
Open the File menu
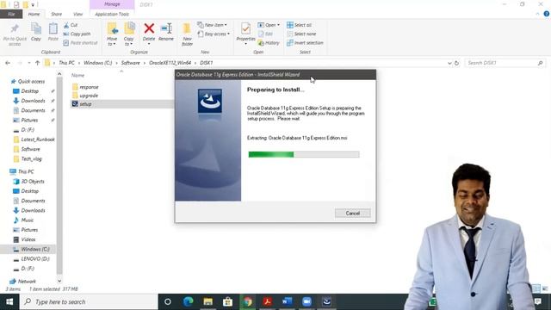11,14
